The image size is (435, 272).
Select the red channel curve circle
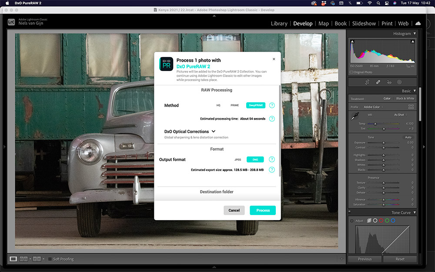(x=381, y=221)
